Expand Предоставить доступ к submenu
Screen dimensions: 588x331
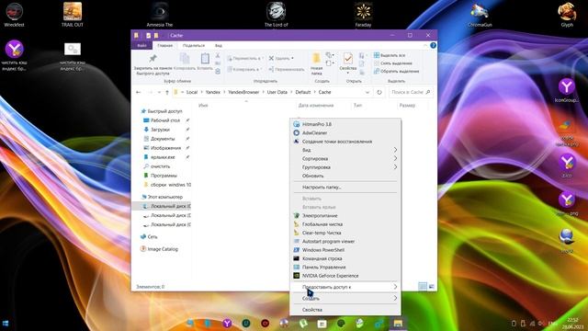coord(345,287)
